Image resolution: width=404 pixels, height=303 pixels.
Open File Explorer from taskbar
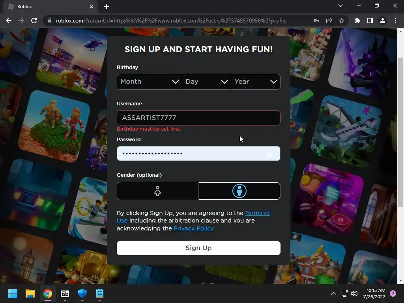pyautogui.click(x=30, y=294)
